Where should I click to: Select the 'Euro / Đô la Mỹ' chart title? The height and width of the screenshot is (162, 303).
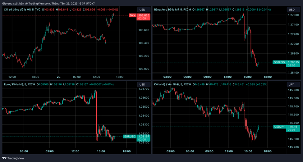(14, 84)
